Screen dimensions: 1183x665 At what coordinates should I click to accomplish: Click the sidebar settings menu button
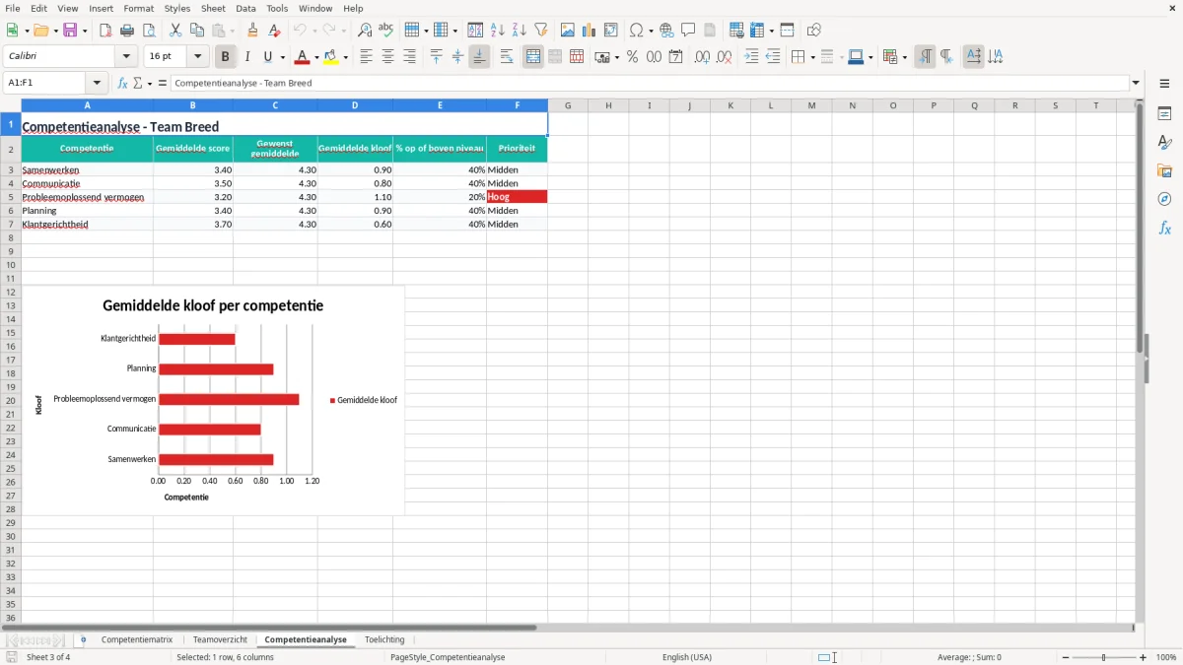1164,84
